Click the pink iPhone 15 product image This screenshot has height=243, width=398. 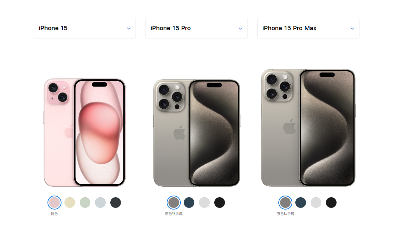(x=85, y=133)
